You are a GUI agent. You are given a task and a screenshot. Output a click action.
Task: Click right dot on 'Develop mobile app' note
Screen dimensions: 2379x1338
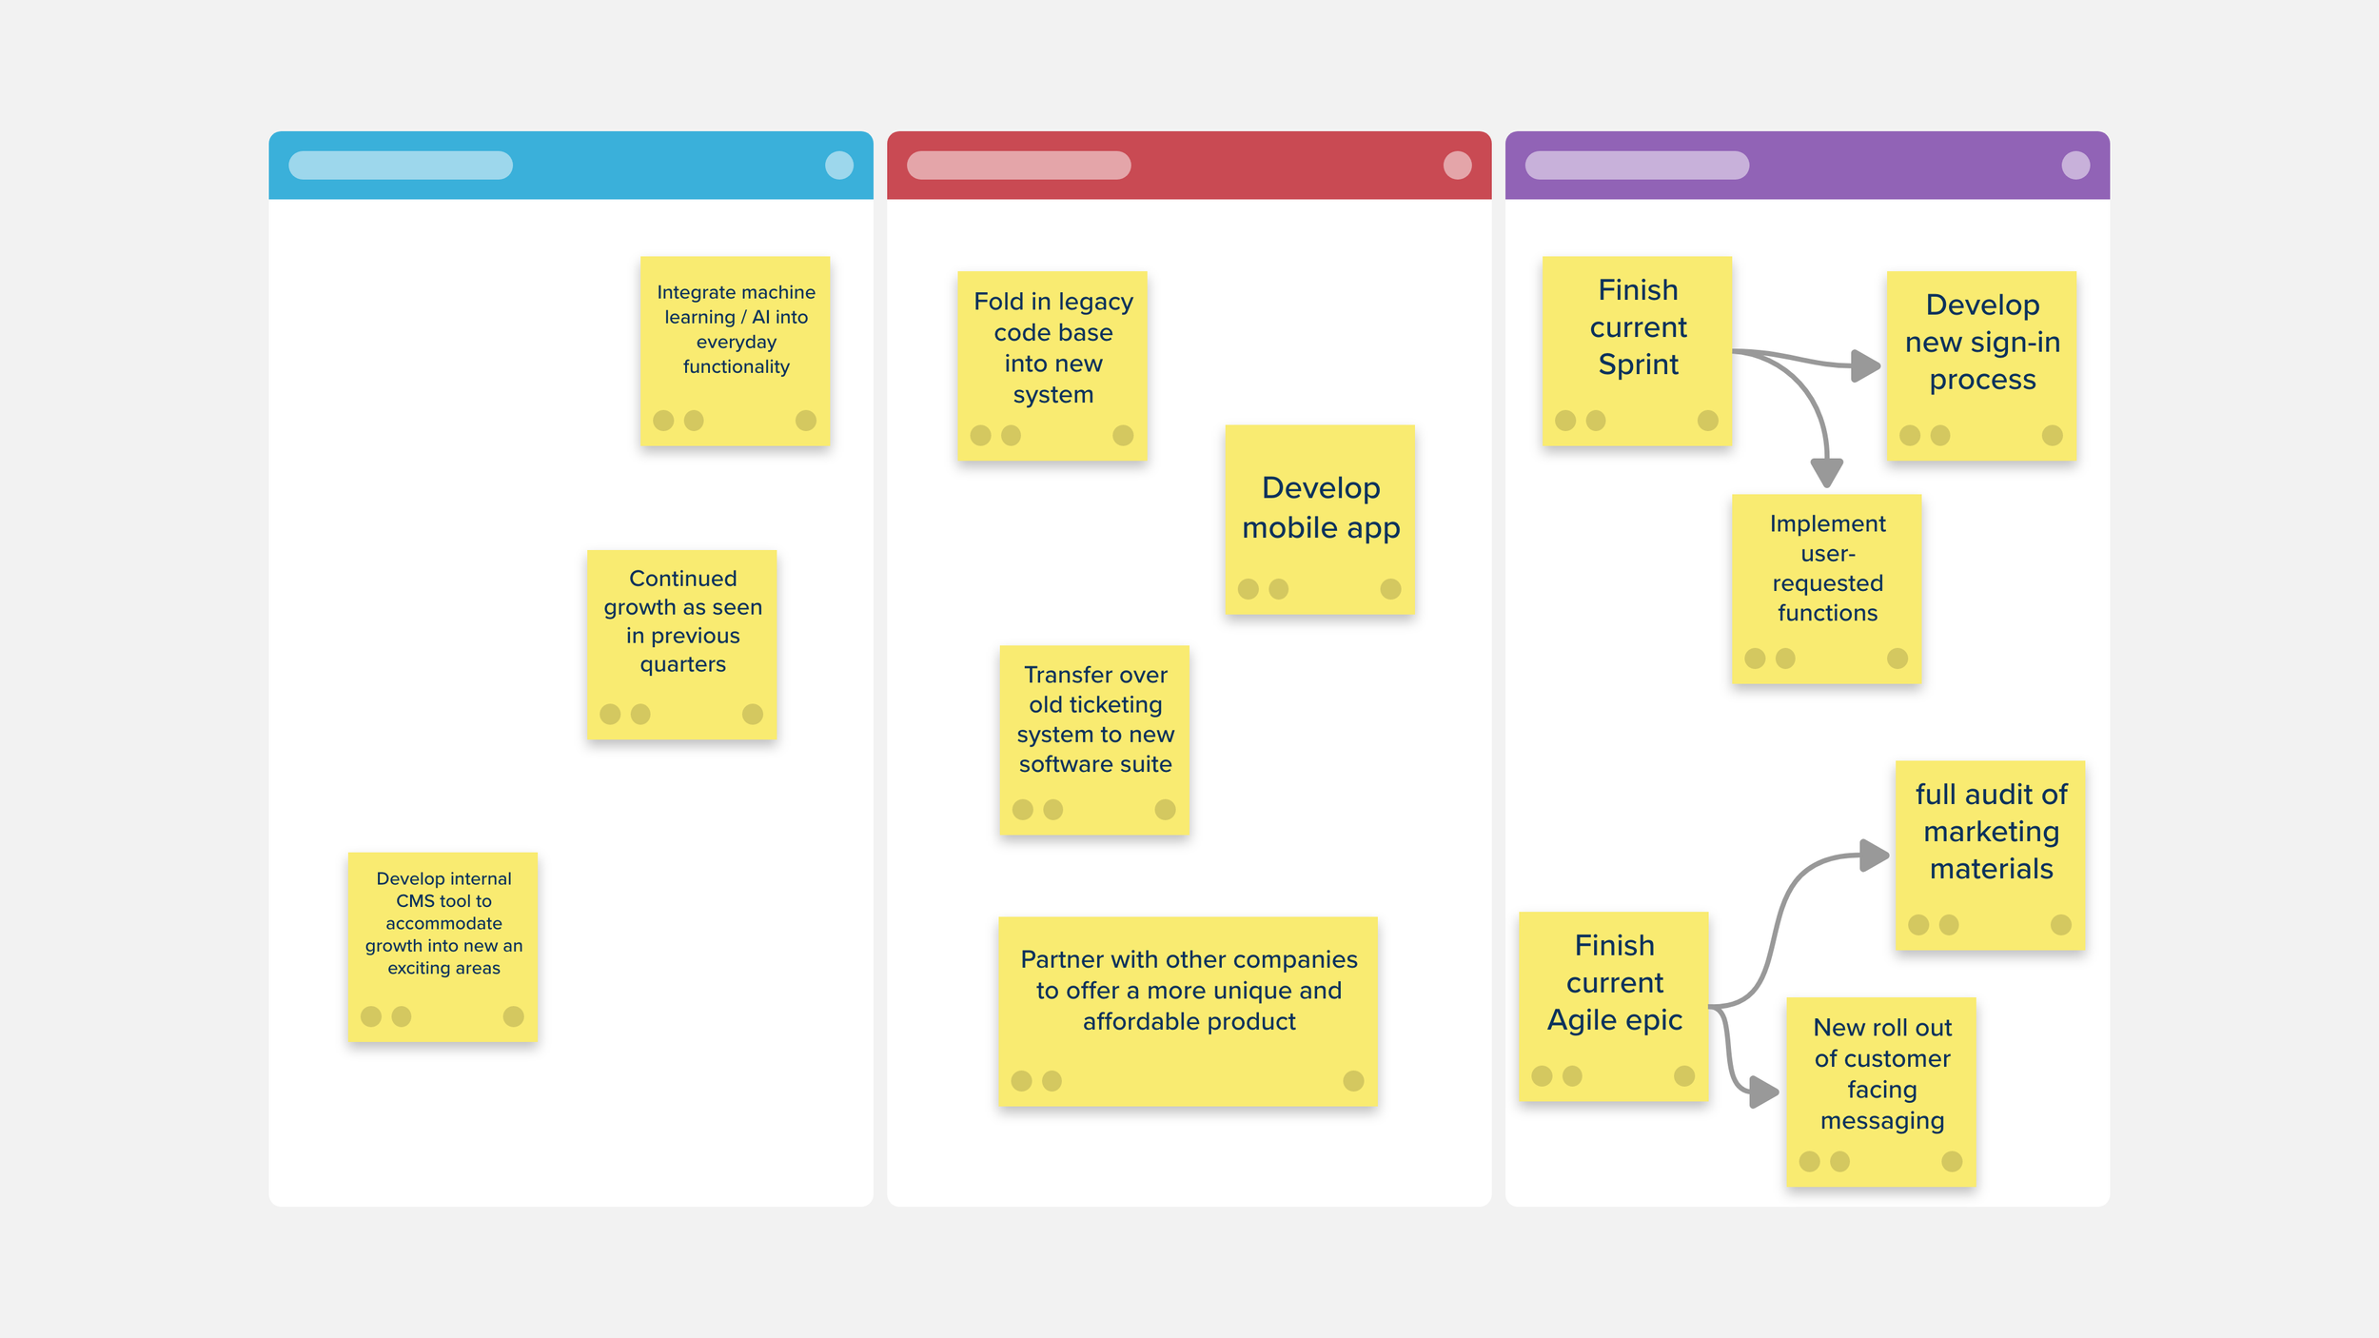tap(1390, 589)
